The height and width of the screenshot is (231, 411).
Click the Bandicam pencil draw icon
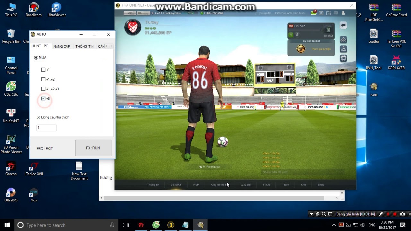pos(381,214)
